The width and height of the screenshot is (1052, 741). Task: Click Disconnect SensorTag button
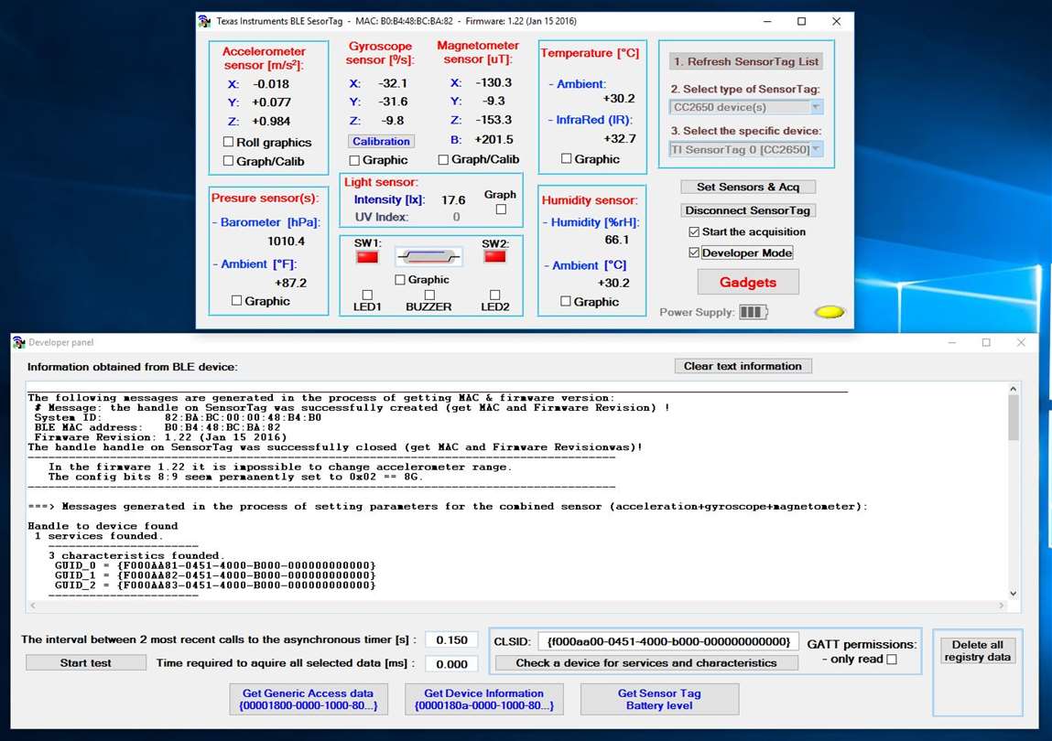[747, 210]
